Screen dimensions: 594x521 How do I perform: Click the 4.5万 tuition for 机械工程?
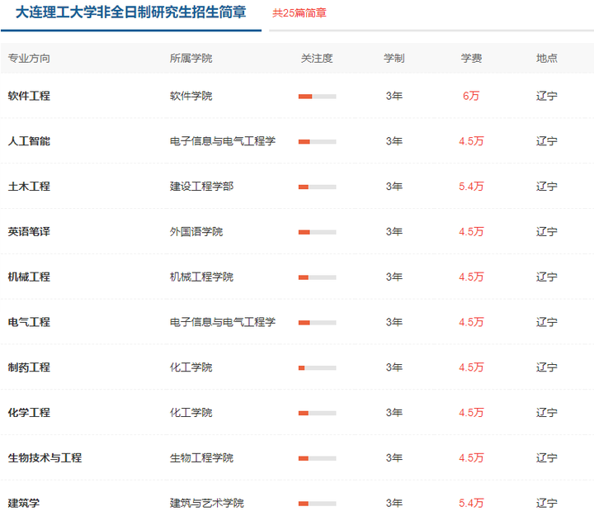(x=471, y=277)
